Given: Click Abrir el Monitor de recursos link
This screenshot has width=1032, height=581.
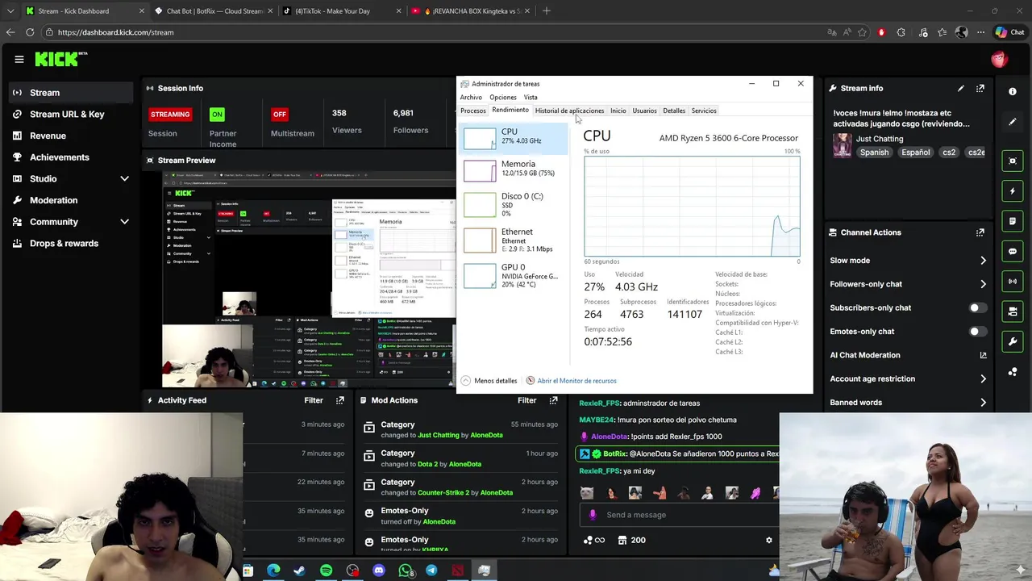Looking at the screenshot, I should click(x=576, y=381).
